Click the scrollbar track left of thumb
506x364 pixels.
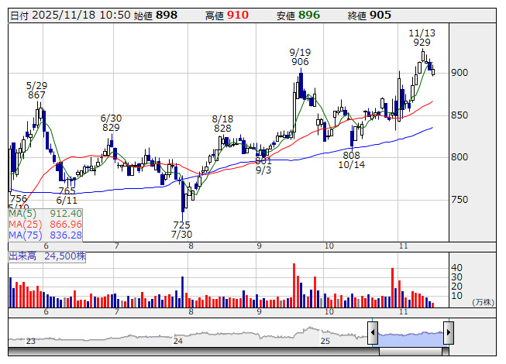tap(194, 352)
